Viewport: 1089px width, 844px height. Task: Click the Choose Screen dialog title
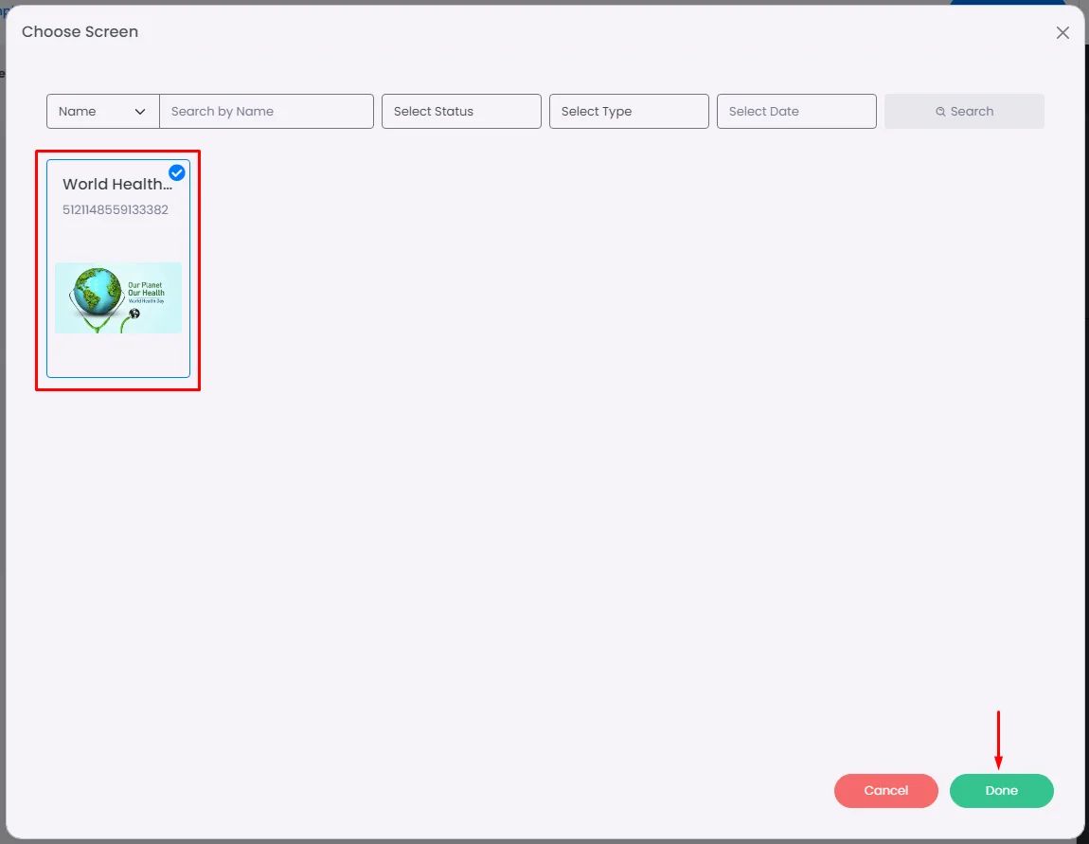80,32
